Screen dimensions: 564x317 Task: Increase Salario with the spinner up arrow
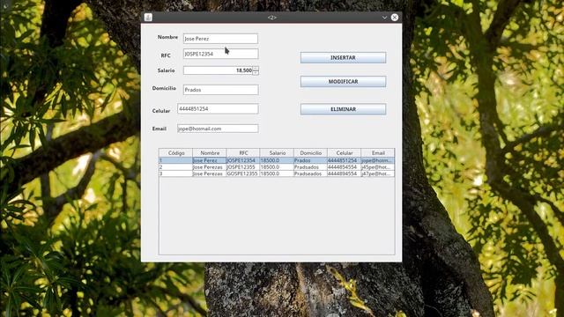coord(256,69)
